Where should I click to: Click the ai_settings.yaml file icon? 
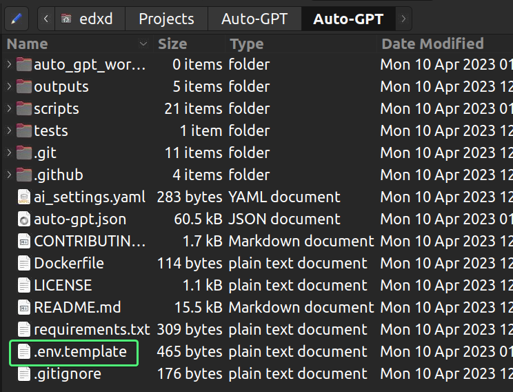(24, 197)
